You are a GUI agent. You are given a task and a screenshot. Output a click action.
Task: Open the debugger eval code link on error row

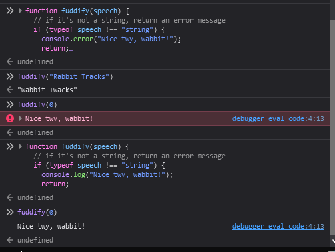(x=278, y=118)
